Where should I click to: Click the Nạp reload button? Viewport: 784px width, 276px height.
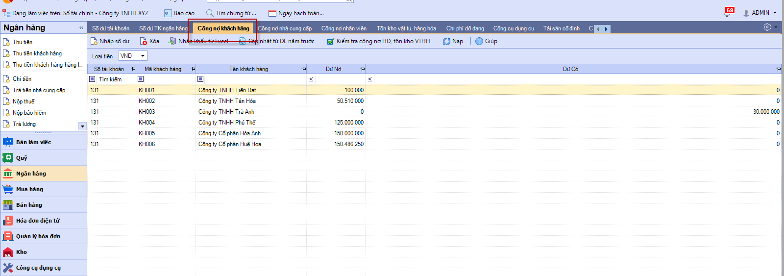453,41
